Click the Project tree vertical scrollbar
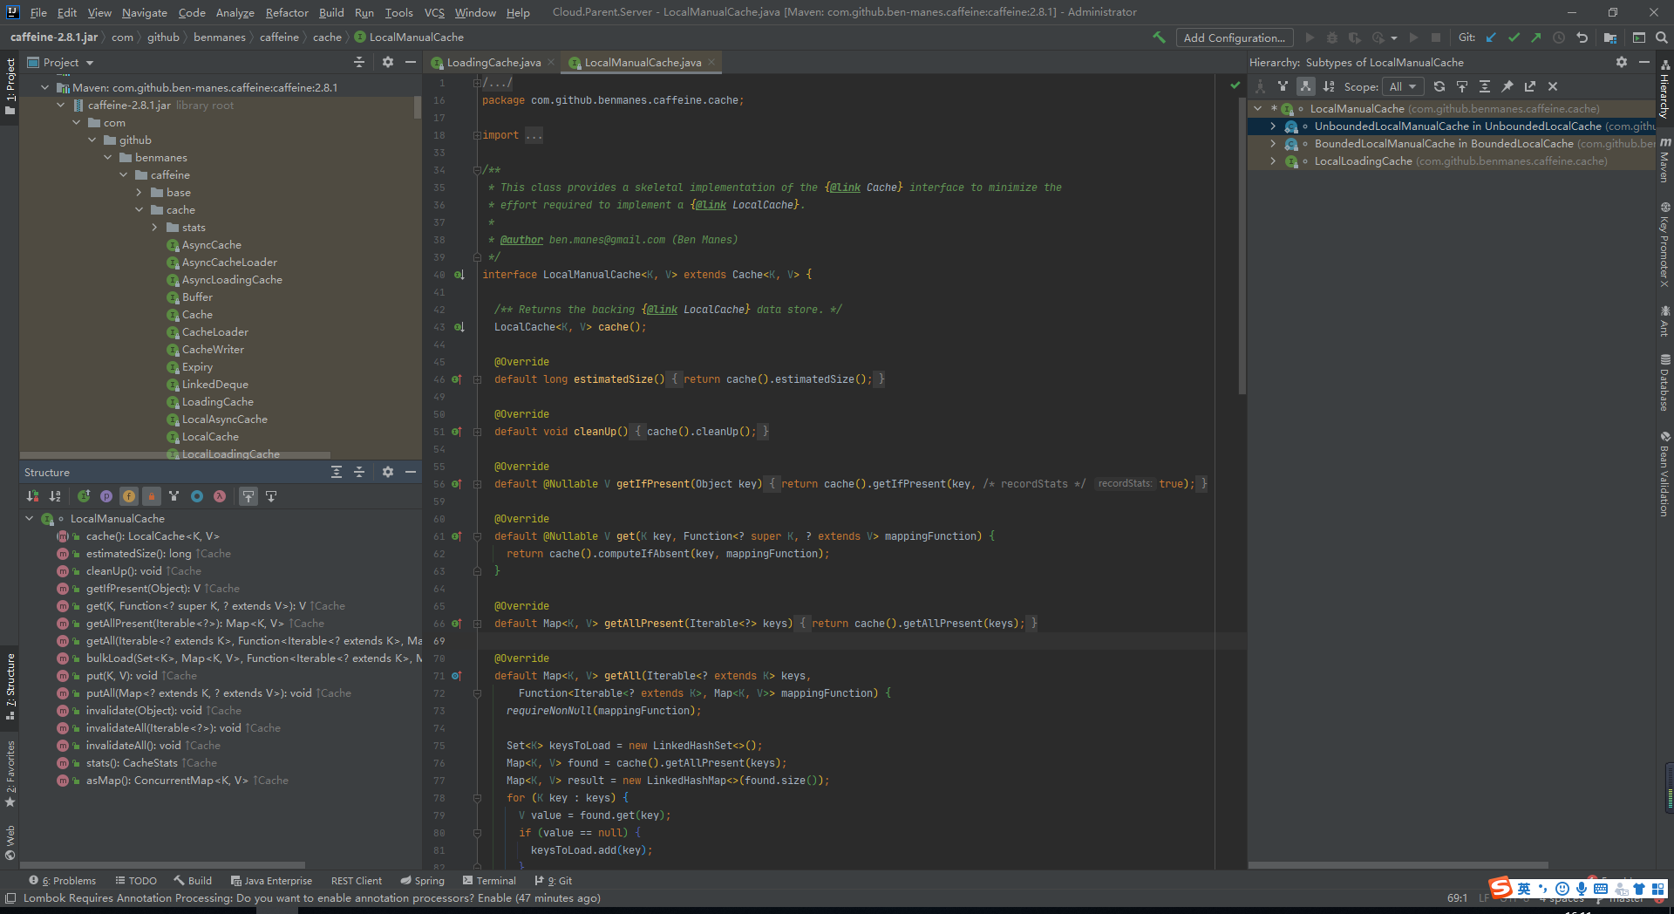 [x=418, y=107]
